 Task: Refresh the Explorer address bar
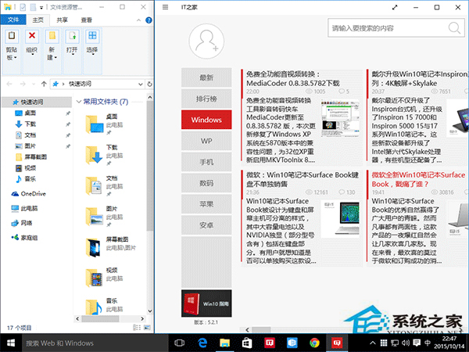coord(149,84)
